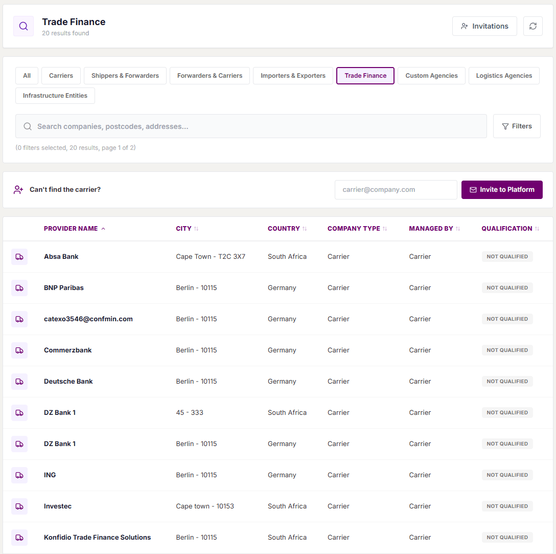Image resolution: width=556 pixels, height=554 pixels.
Task: Select the Logistics Agencies tab
Action: 504,76
